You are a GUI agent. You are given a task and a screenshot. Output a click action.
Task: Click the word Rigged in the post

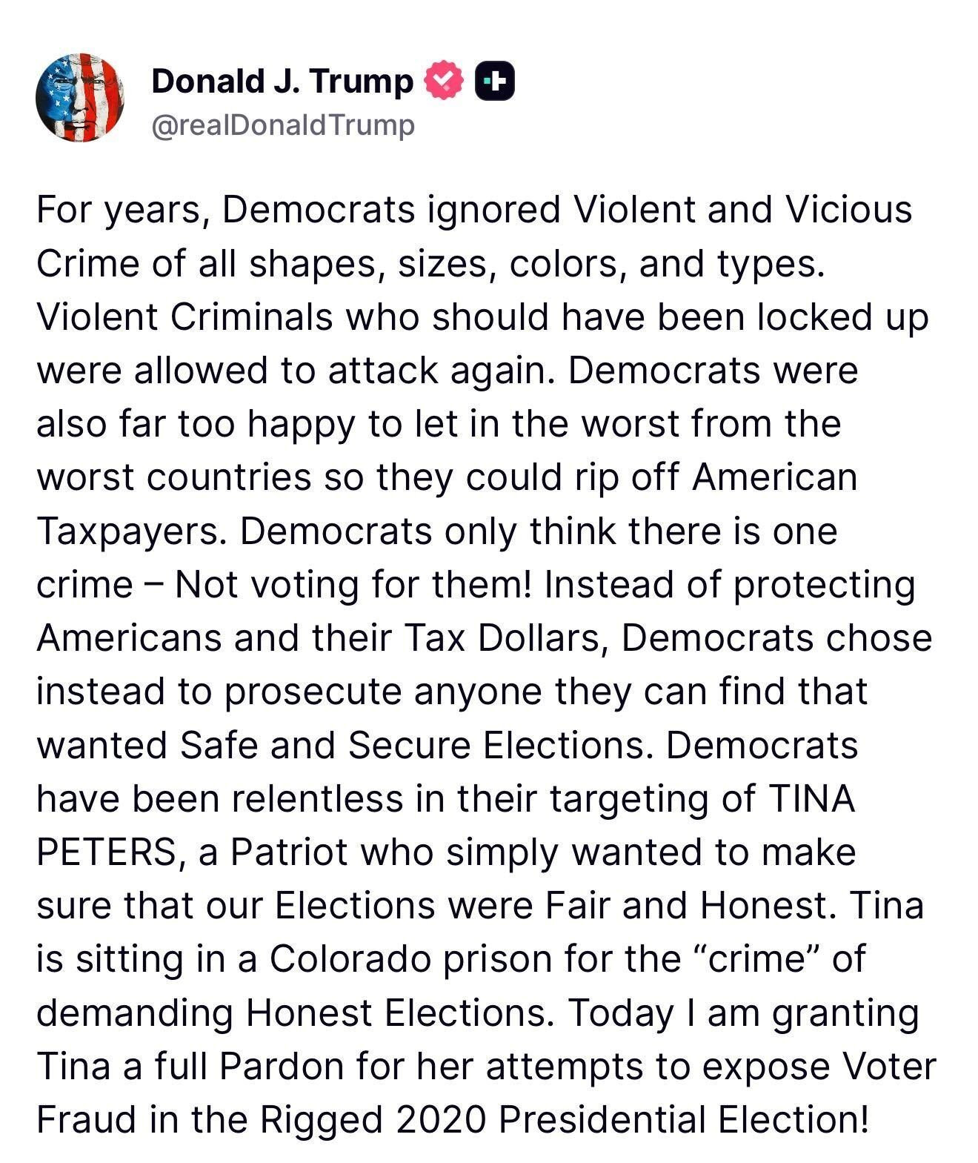coord(321,1119)
